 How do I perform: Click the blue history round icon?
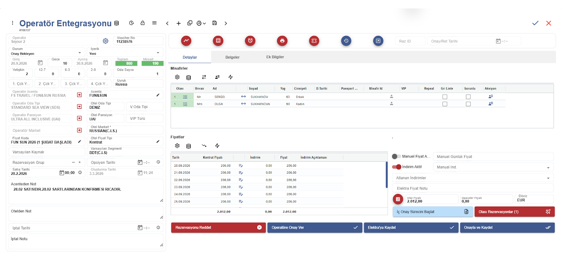346,41
